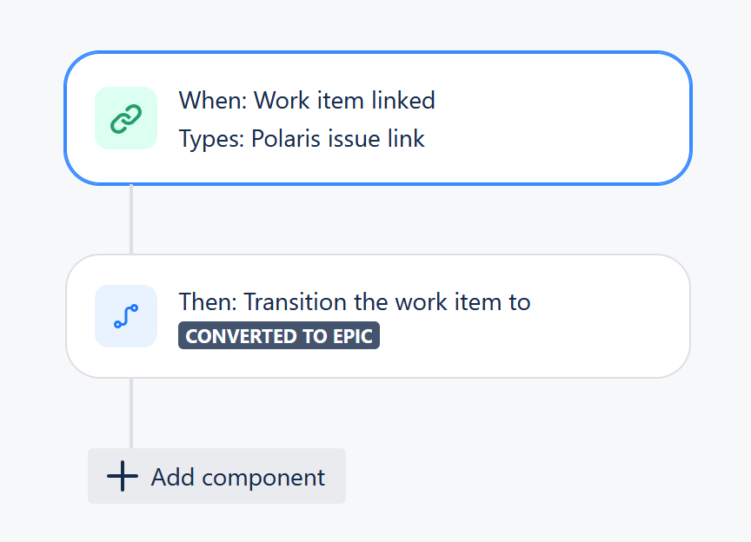Select the "When: Work item linked" heading

tap(307, 101)
